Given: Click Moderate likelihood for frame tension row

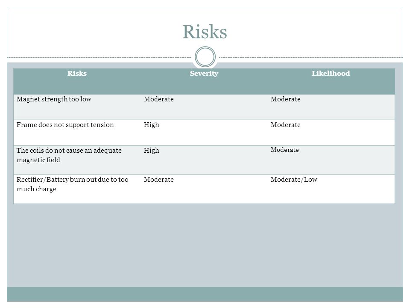Looking at the screenshot, I should [285, 125].
